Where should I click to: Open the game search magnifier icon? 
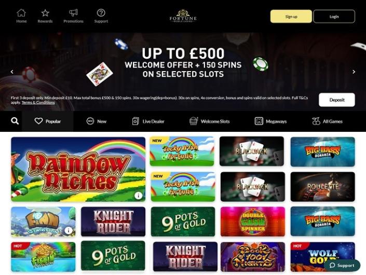15,121
